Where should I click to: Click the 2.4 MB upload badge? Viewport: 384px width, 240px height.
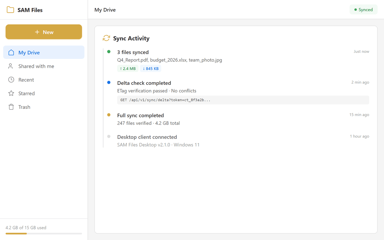(127, 68)
